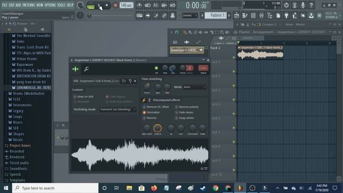
Task: Toggle the channel enabled green LED
Action: coord(156,68)
